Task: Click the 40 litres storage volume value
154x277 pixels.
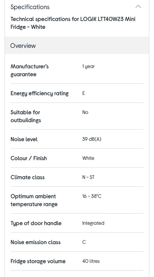Action: click(x=91, y=261)
